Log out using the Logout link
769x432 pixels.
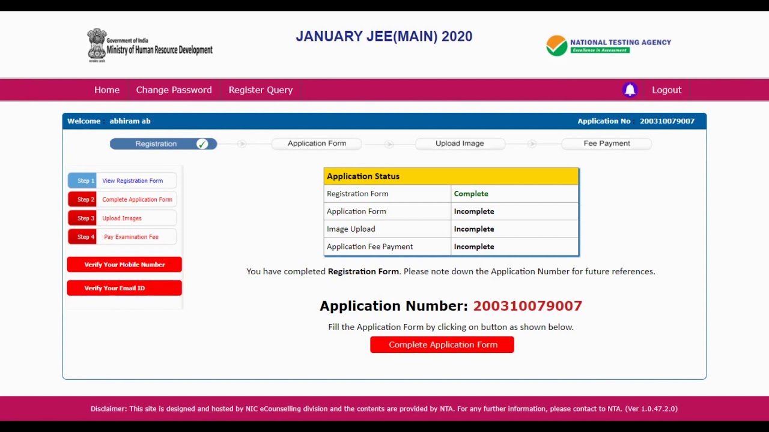click(x=667, y=90)
